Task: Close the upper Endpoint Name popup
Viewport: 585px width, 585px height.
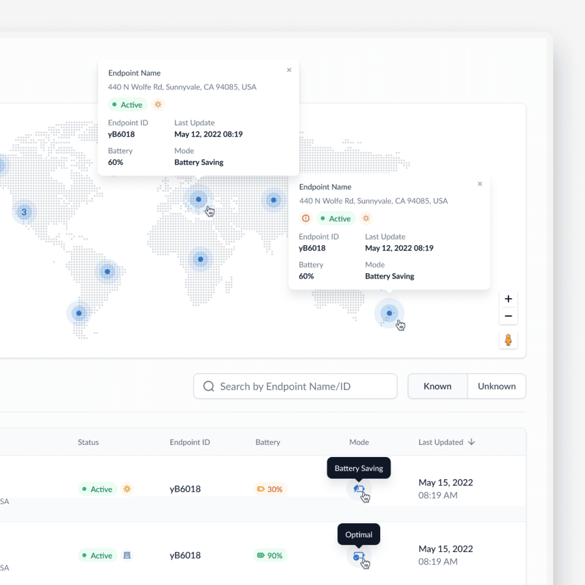Action: pyautogui.click(x=289, y=70)
